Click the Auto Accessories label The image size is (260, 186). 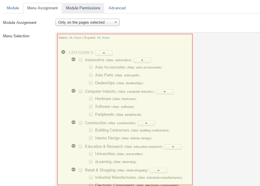tap(110, 67)
